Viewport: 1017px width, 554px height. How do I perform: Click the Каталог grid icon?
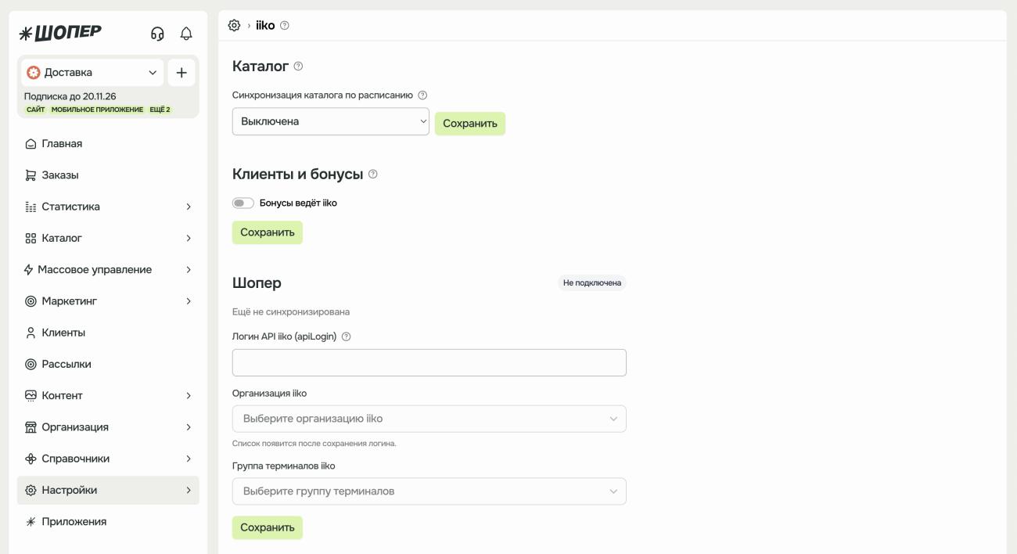[x=31, y=238]
